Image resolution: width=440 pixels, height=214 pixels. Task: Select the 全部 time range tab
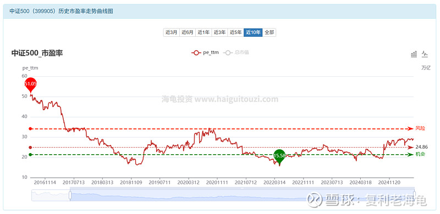[x=269, y=32]
